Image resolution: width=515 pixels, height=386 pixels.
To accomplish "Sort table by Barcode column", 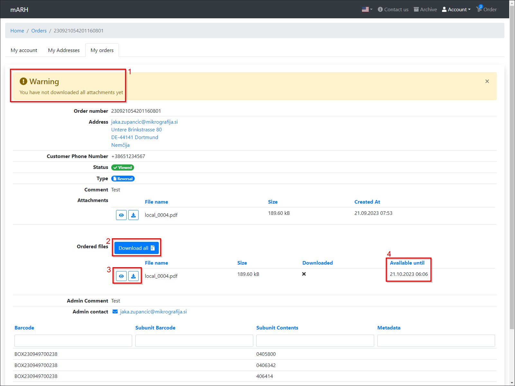I will [x=24, y=328].
